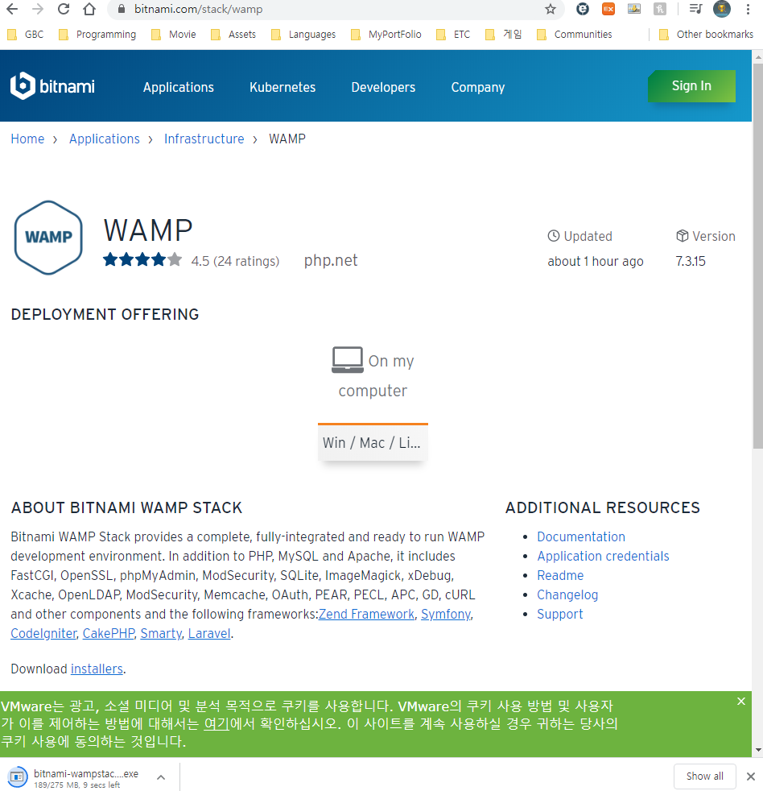Click the 여기 link in cookie banner
This screenshot has height=791, width=763.
click(217, 723)
